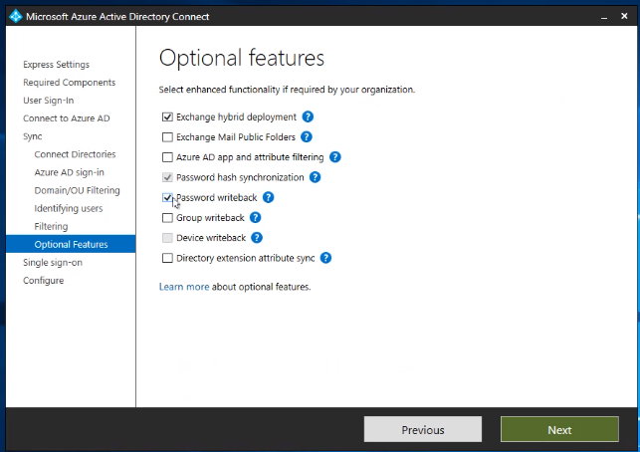640x452 pixels.
Task: Click the Password writeback label text
Action: pos(217,197)
